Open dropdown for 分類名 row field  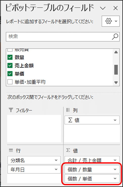point(56,160)
